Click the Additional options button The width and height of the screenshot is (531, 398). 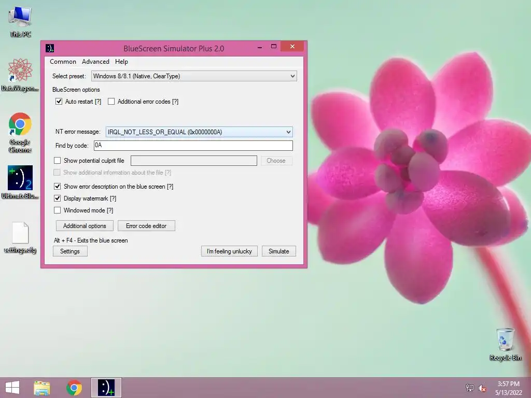(85, 226)
